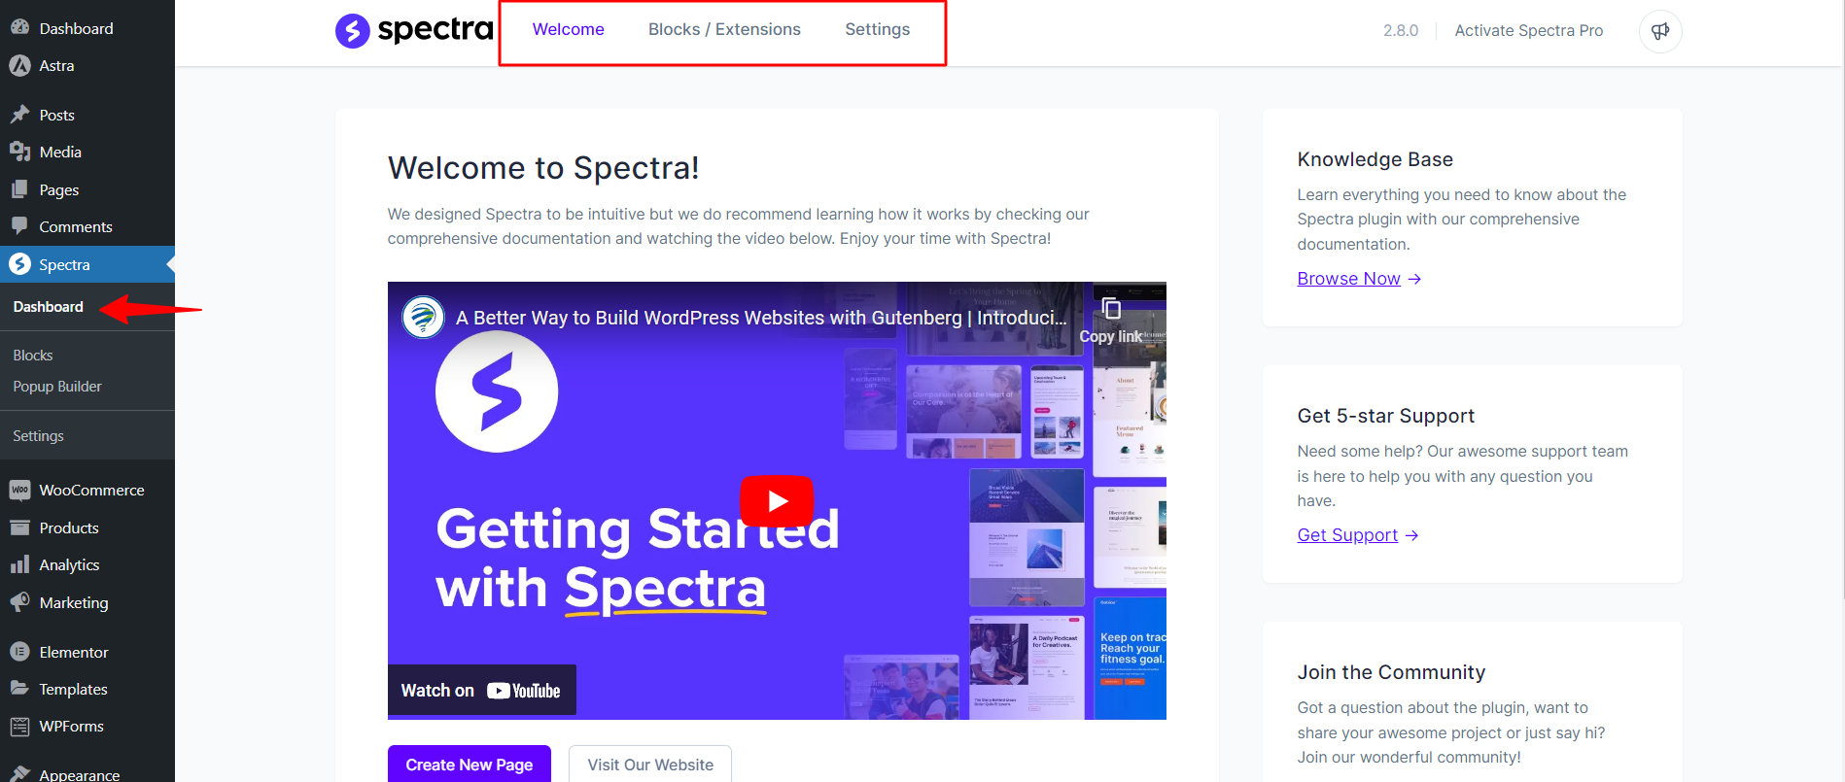This screenshot has height=782, width=1845.
Task: Click Watch on YouTube button
Action: [481, 691]
